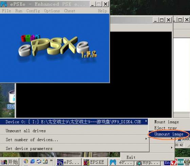Image resolution: width=190 pixels, height=166 pixels.
Task: Open the Options menu in ePSXe
Action: click(52, 11)
